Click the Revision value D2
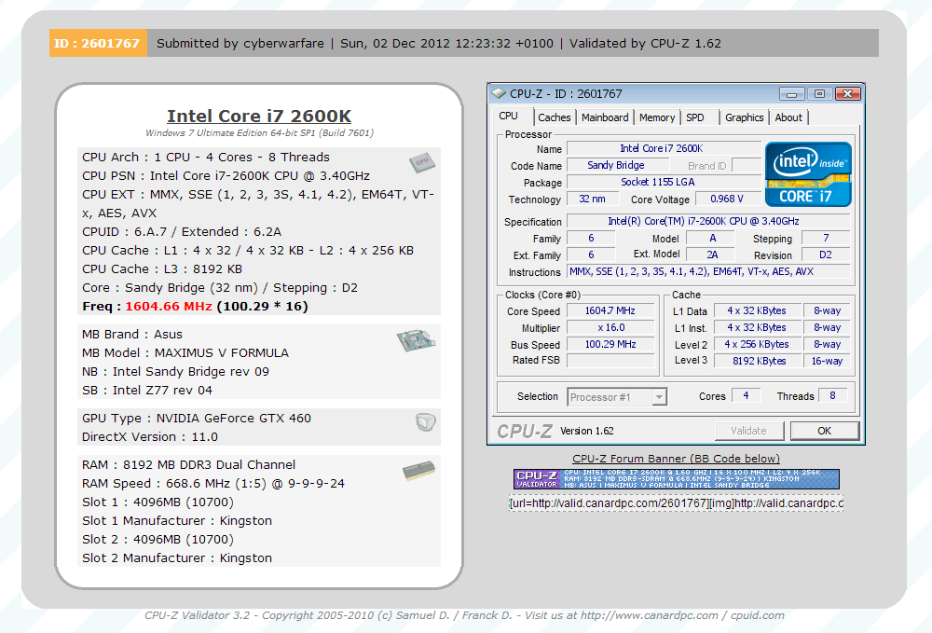Image resolution: width=932 pixels, height=633 pixels. (826, 255)
